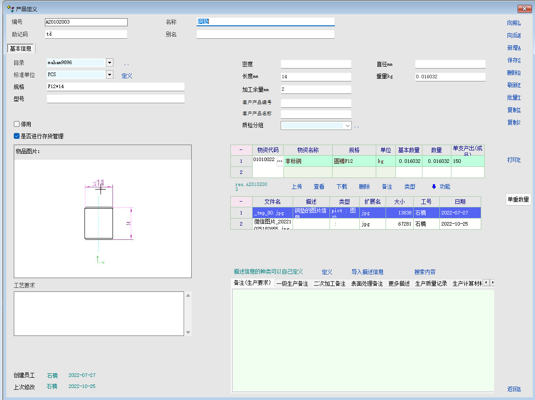Click the scroll-up arrow of 工艺要求 box
The image size is (535, 400).
(188, 295)
